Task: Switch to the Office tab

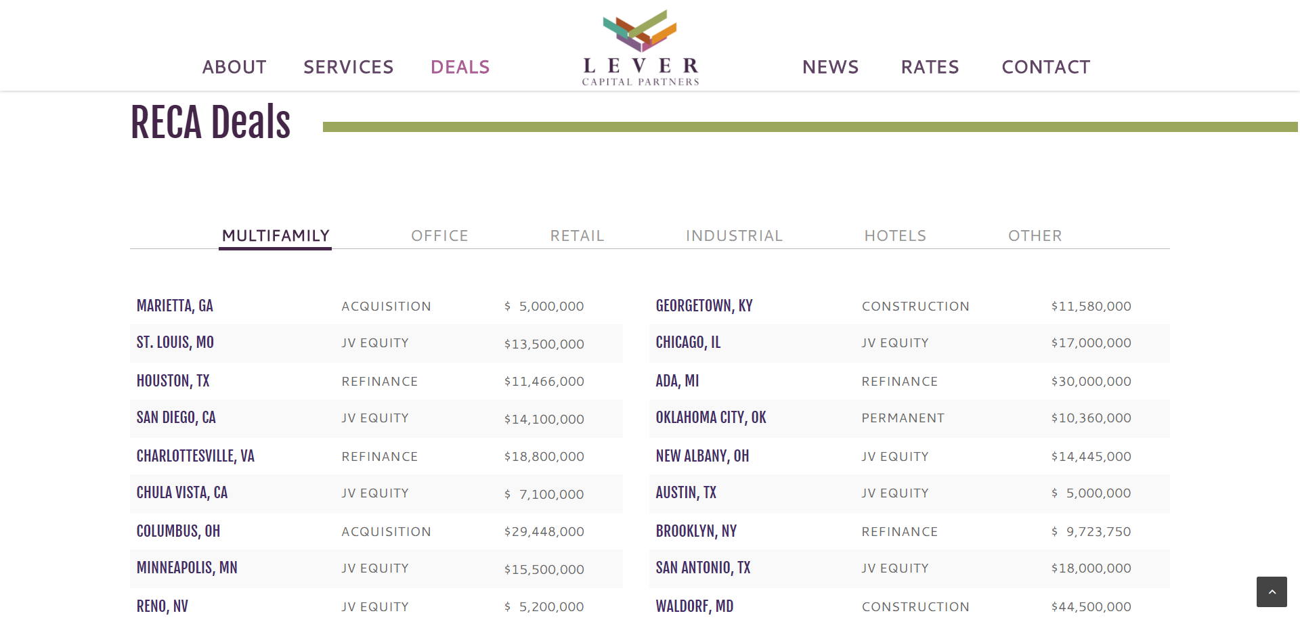Action: 439,236
